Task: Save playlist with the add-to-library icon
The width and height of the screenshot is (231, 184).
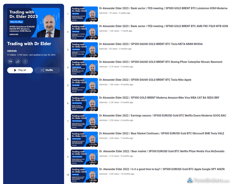Action: (10, 61)
